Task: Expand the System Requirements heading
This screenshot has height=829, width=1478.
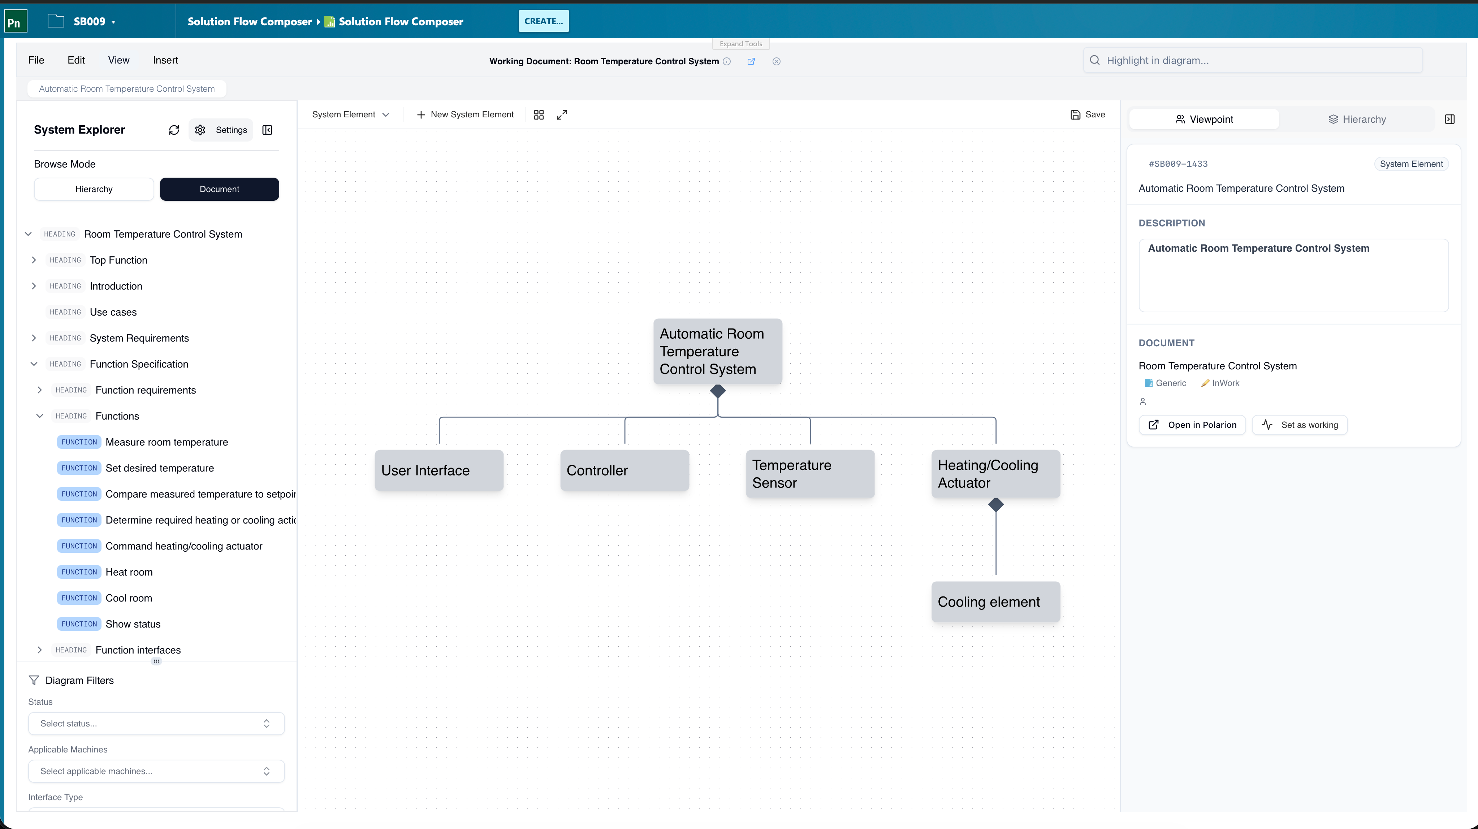Action: click(x=34, y=338)
